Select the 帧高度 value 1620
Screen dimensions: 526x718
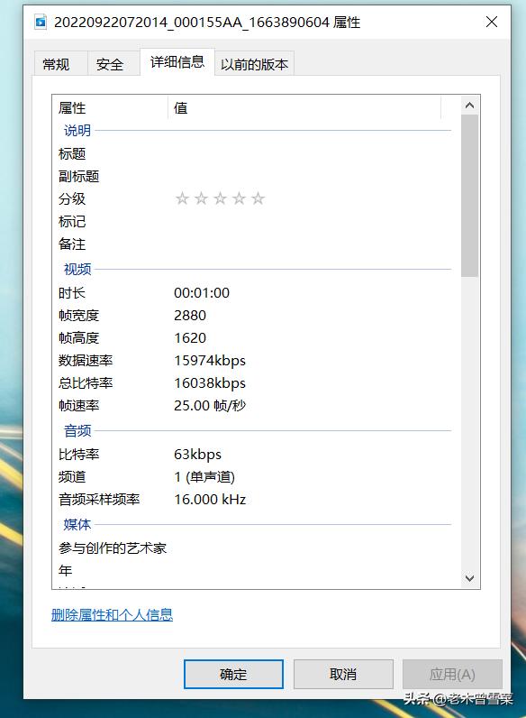[190, 338]
